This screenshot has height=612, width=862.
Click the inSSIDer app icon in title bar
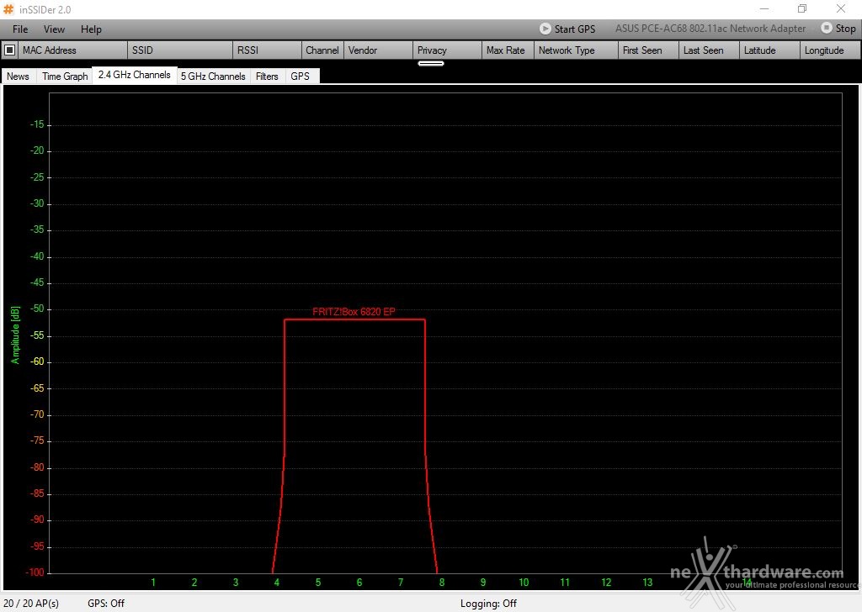tap(8, 9)
